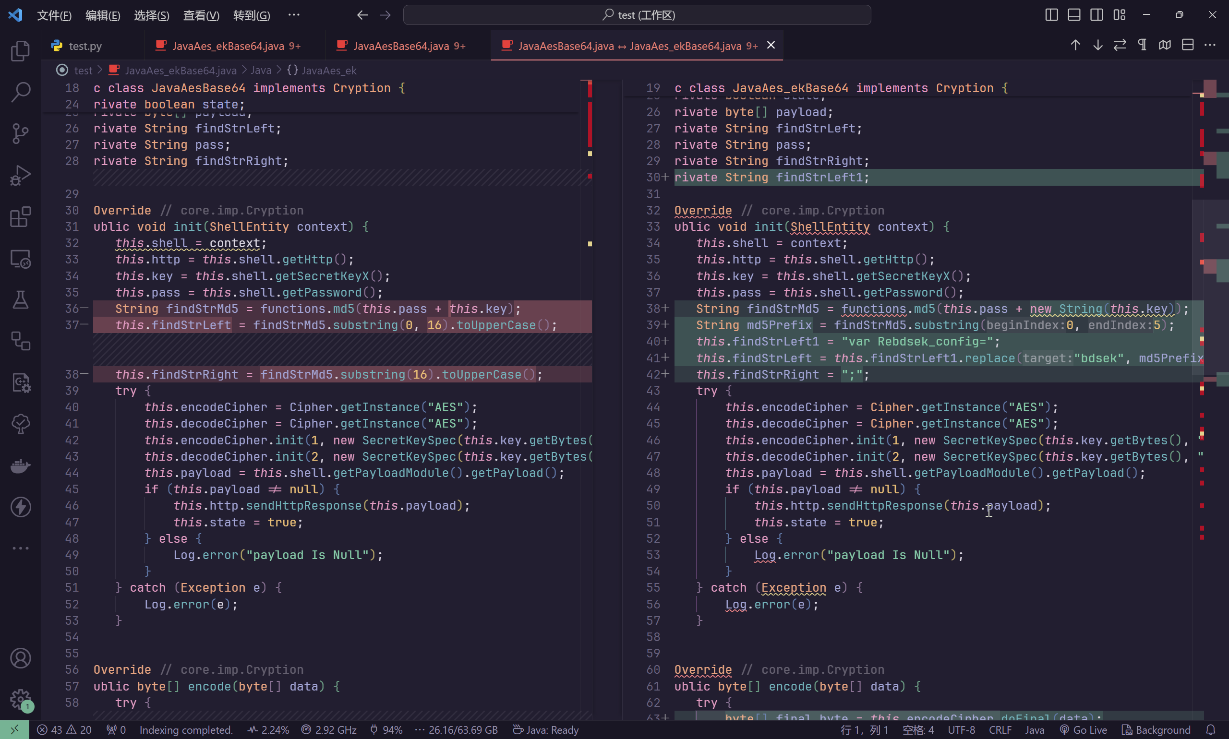Open the Explorer view in activity bar
This screenshot has width=1229, height=739.
[x=21, y=50]
